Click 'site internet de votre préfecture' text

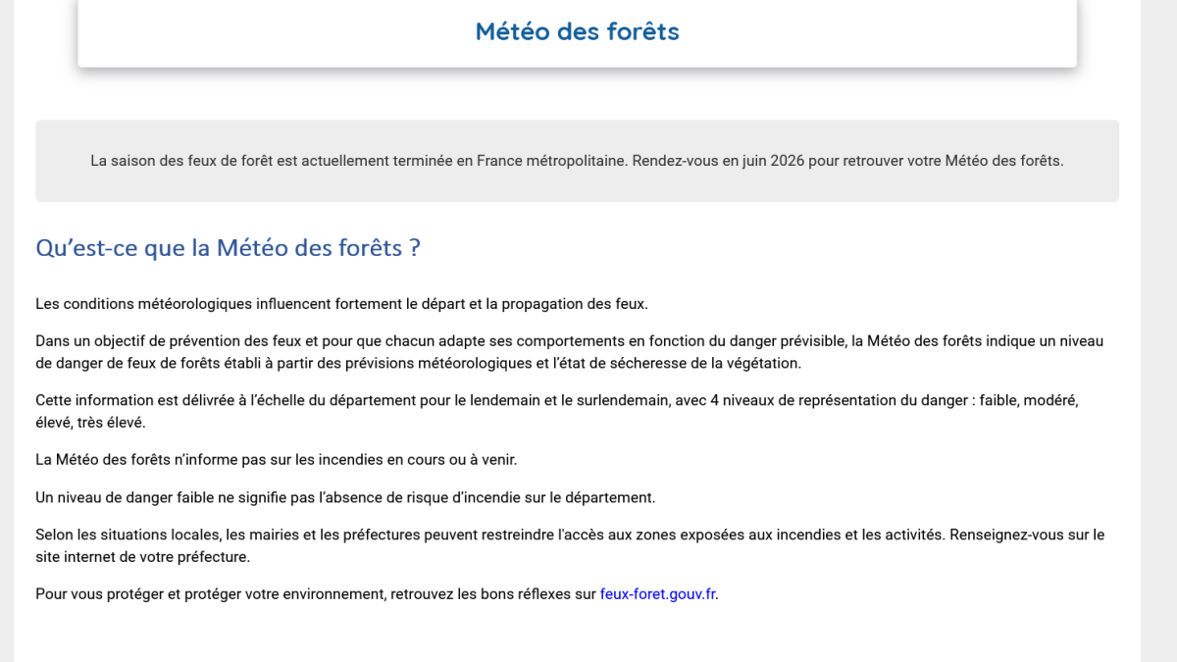[x=141, y=557]
